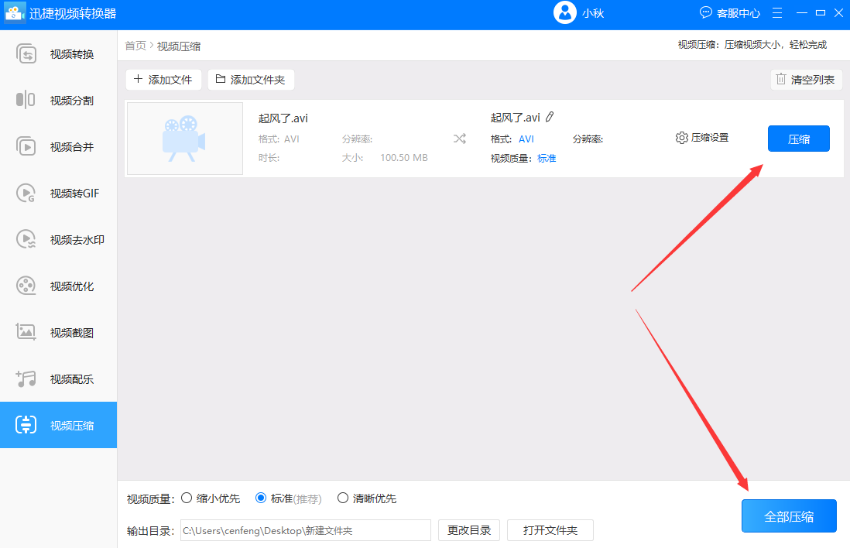Change output format AVI link
The image size is (850, 548).
click(526, 139)
